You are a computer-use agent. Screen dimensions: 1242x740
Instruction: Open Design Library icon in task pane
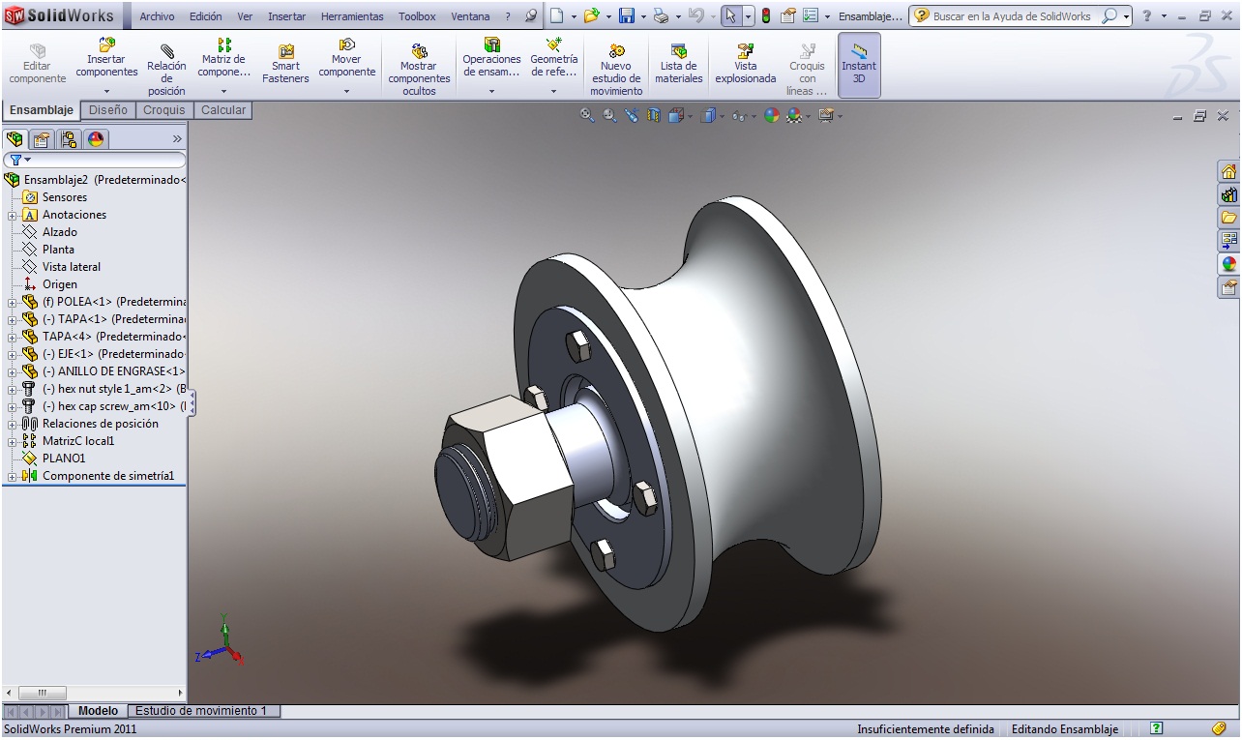click(1228, 194)
